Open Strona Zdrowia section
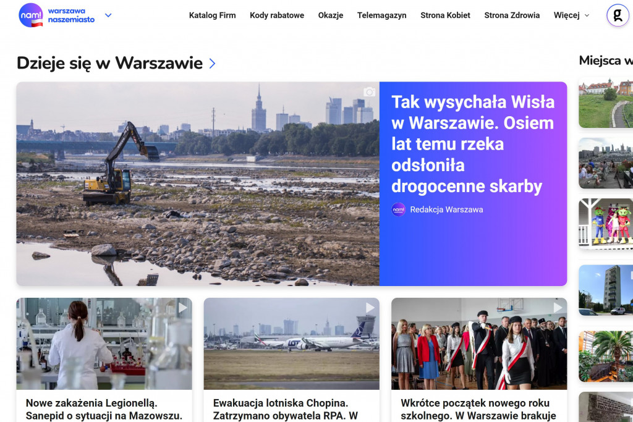 tap(512, 15)
